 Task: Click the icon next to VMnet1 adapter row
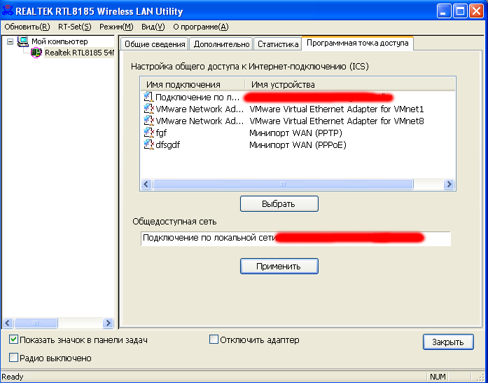pyautogui.click(x=148, y=109)
